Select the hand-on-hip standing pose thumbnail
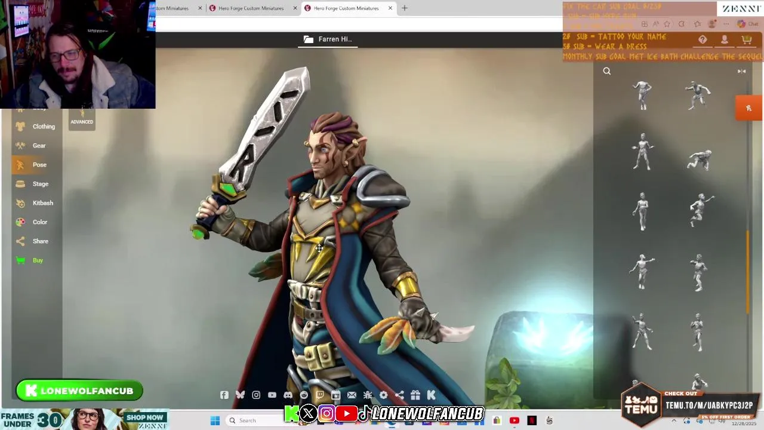 (x=642, y=95)
